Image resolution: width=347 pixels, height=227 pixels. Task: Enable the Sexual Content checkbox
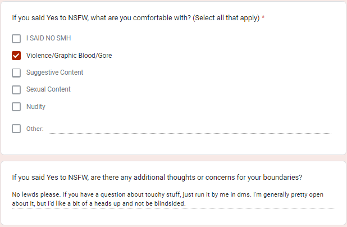[16, 89]
